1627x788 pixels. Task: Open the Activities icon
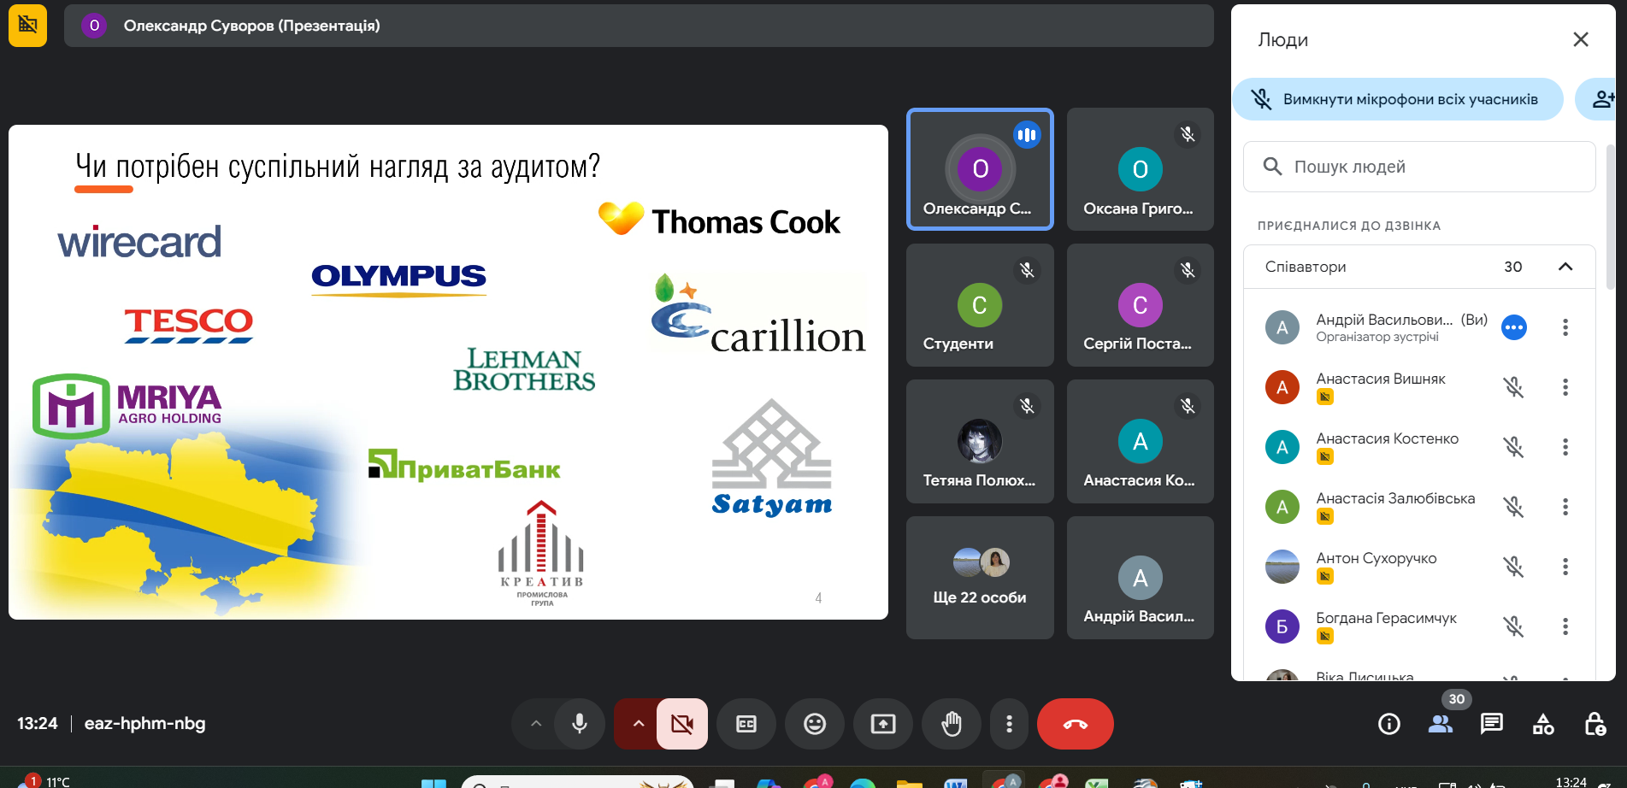pos(1543,724)
